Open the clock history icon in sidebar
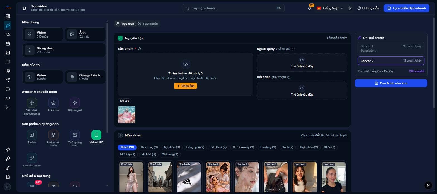The height and width of the screenshot is (194, 437). (x=8, y=89)
